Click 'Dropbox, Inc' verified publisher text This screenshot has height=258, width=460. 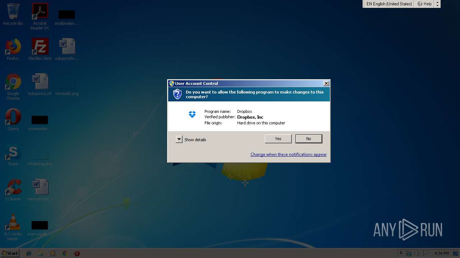tap(250, 117)
